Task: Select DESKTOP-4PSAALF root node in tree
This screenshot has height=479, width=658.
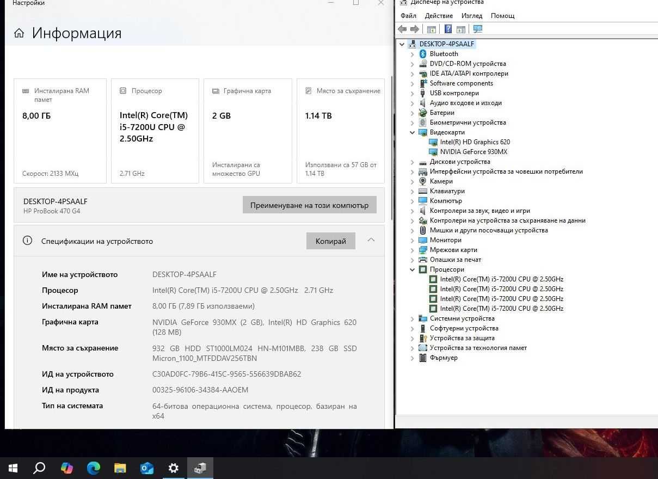Action: coord(446,44)
